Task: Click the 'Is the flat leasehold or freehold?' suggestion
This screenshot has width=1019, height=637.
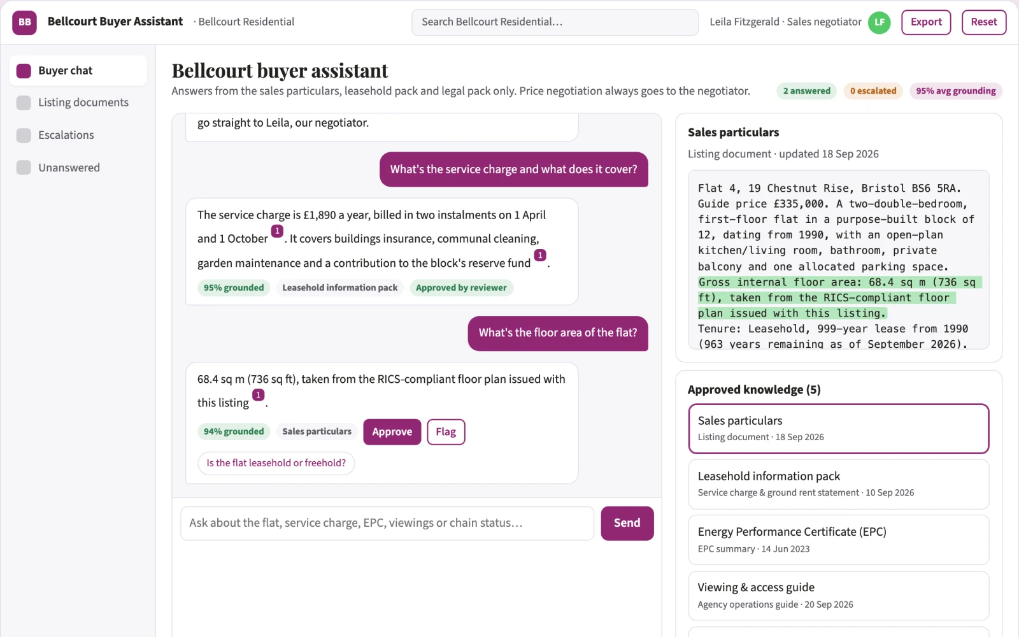Action: [x=276, y=463]
